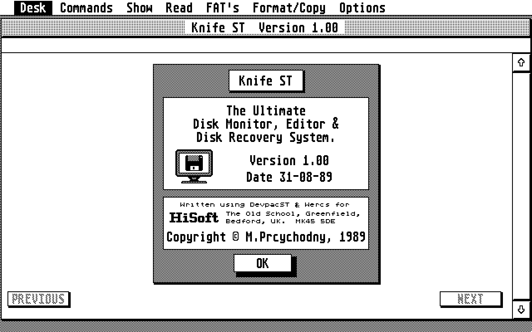This screenshot has width=532, height=332.
Task: Open the Read menu
Action: click(x=179, y=7)
